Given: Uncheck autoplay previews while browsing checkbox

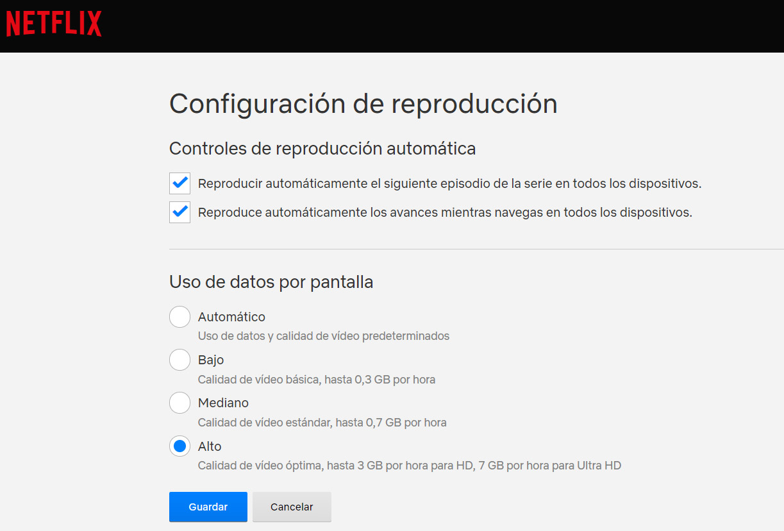Looking at the screenshot, I should 179,212.
